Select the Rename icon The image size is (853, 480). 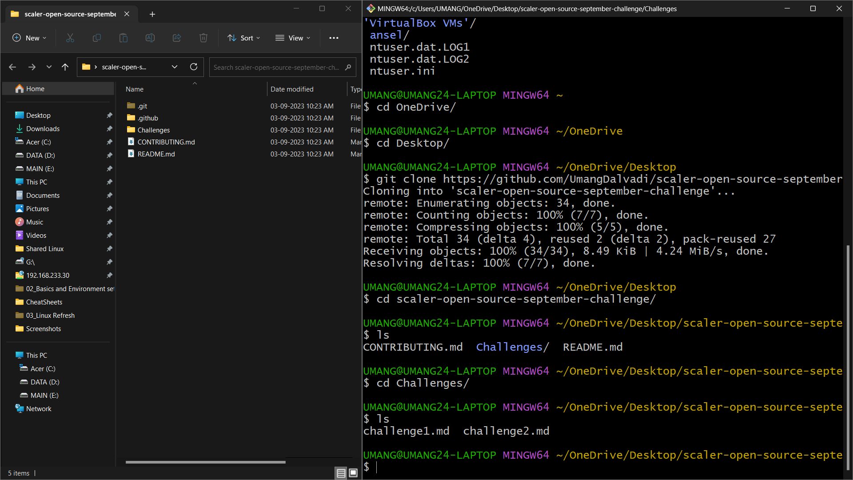150,38
